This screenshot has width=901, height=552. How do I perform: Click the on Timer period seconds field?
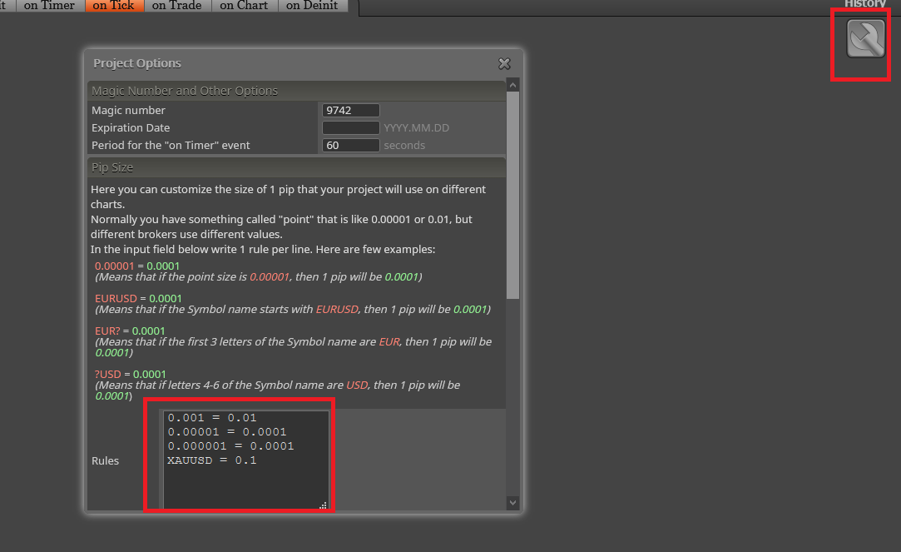(x=350, y=146)
